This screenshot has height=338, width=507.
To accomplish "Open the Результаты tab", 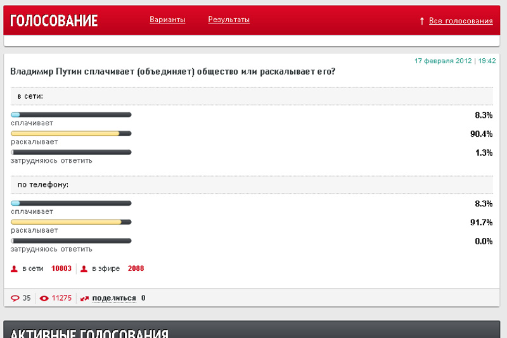I will [x=229, y=20].
